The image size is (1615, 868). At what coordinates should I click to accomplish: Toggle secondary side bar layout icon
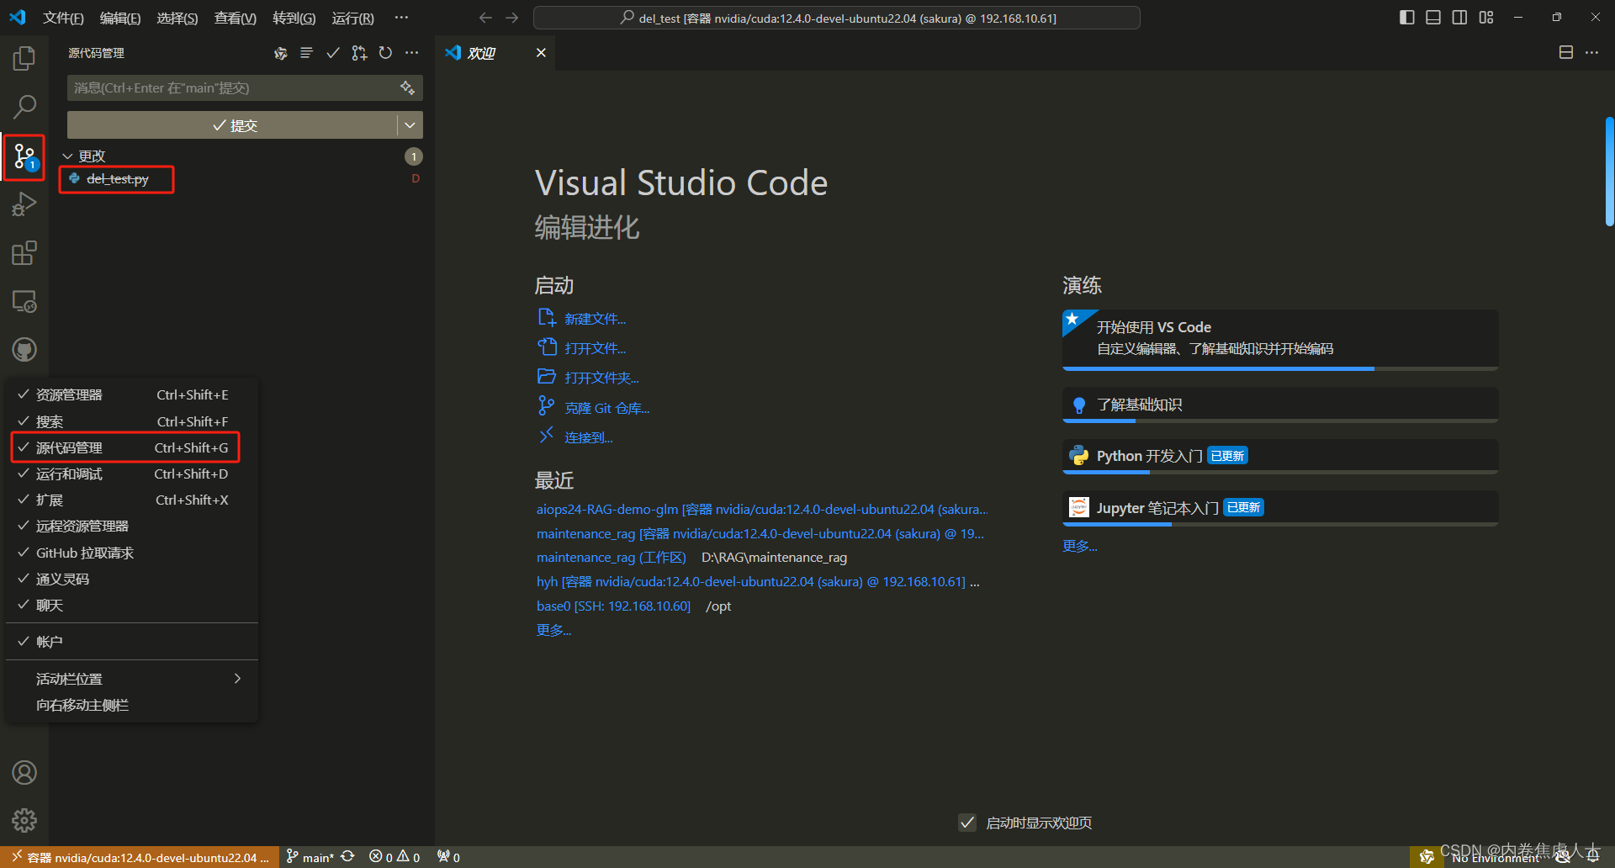[x=1459, y=18]
